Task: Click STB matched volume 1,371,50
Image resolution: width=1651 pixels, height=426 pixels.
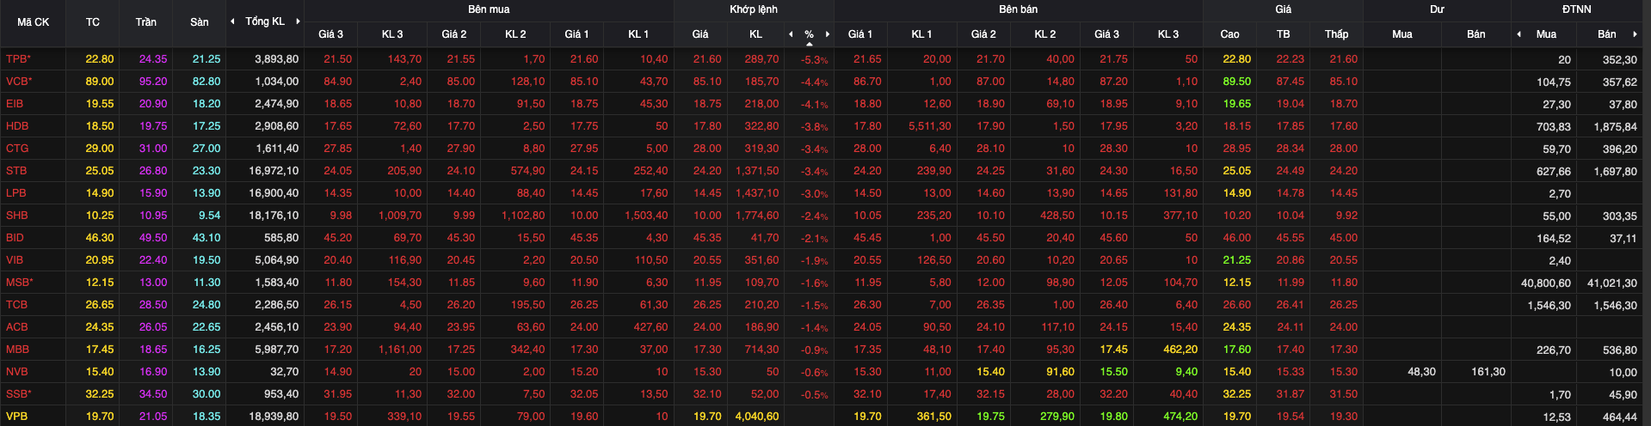Action: point(757,171)
